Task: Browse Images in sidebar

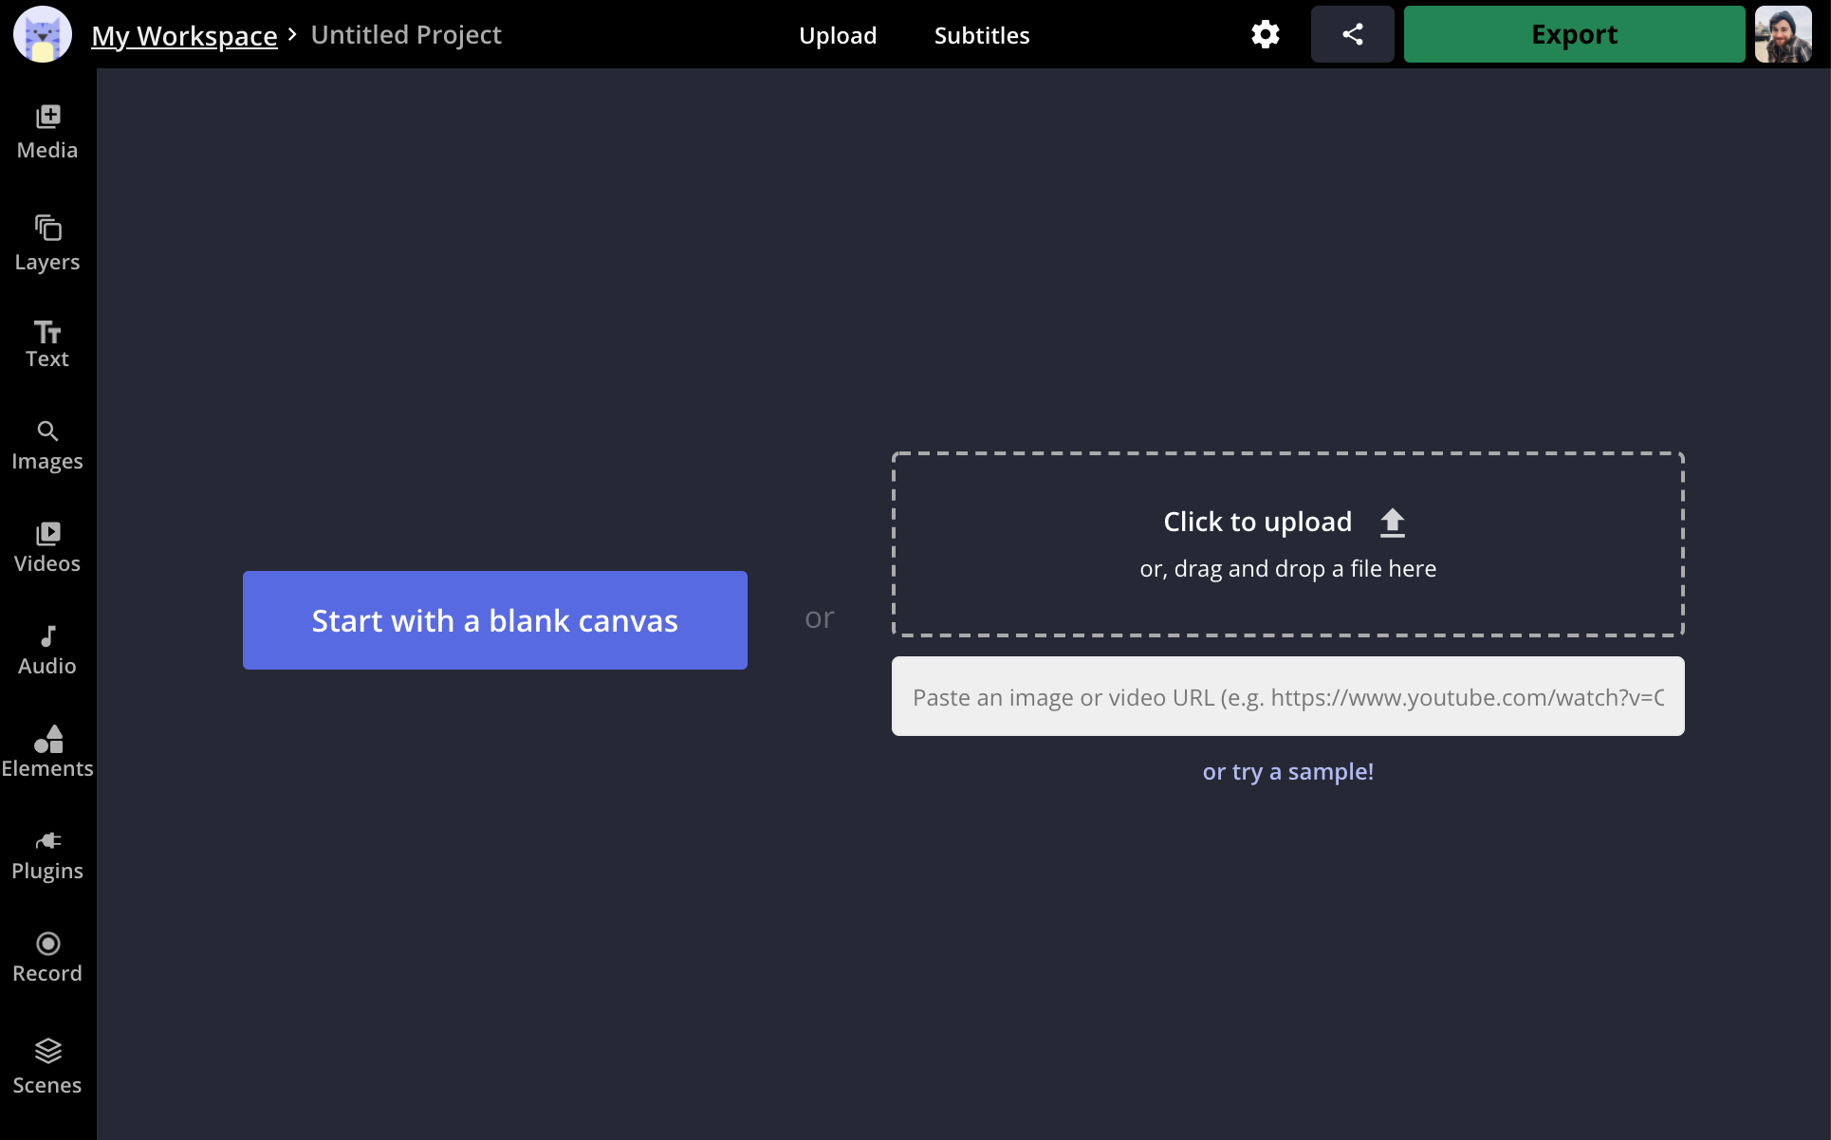Action: coord(47,443)
